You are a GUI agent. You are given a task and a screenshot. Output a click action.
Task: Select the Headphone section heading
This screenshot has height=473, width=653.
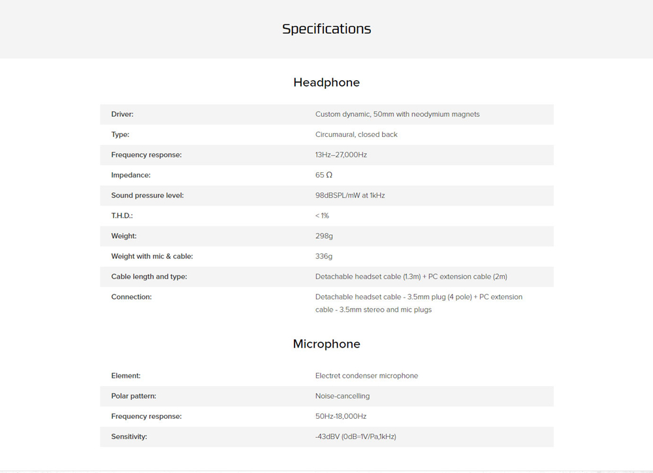click(326, 82)
